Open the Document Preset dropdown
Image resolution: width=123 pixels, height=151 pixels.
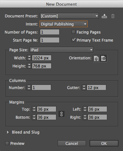(x=69, y=16)
